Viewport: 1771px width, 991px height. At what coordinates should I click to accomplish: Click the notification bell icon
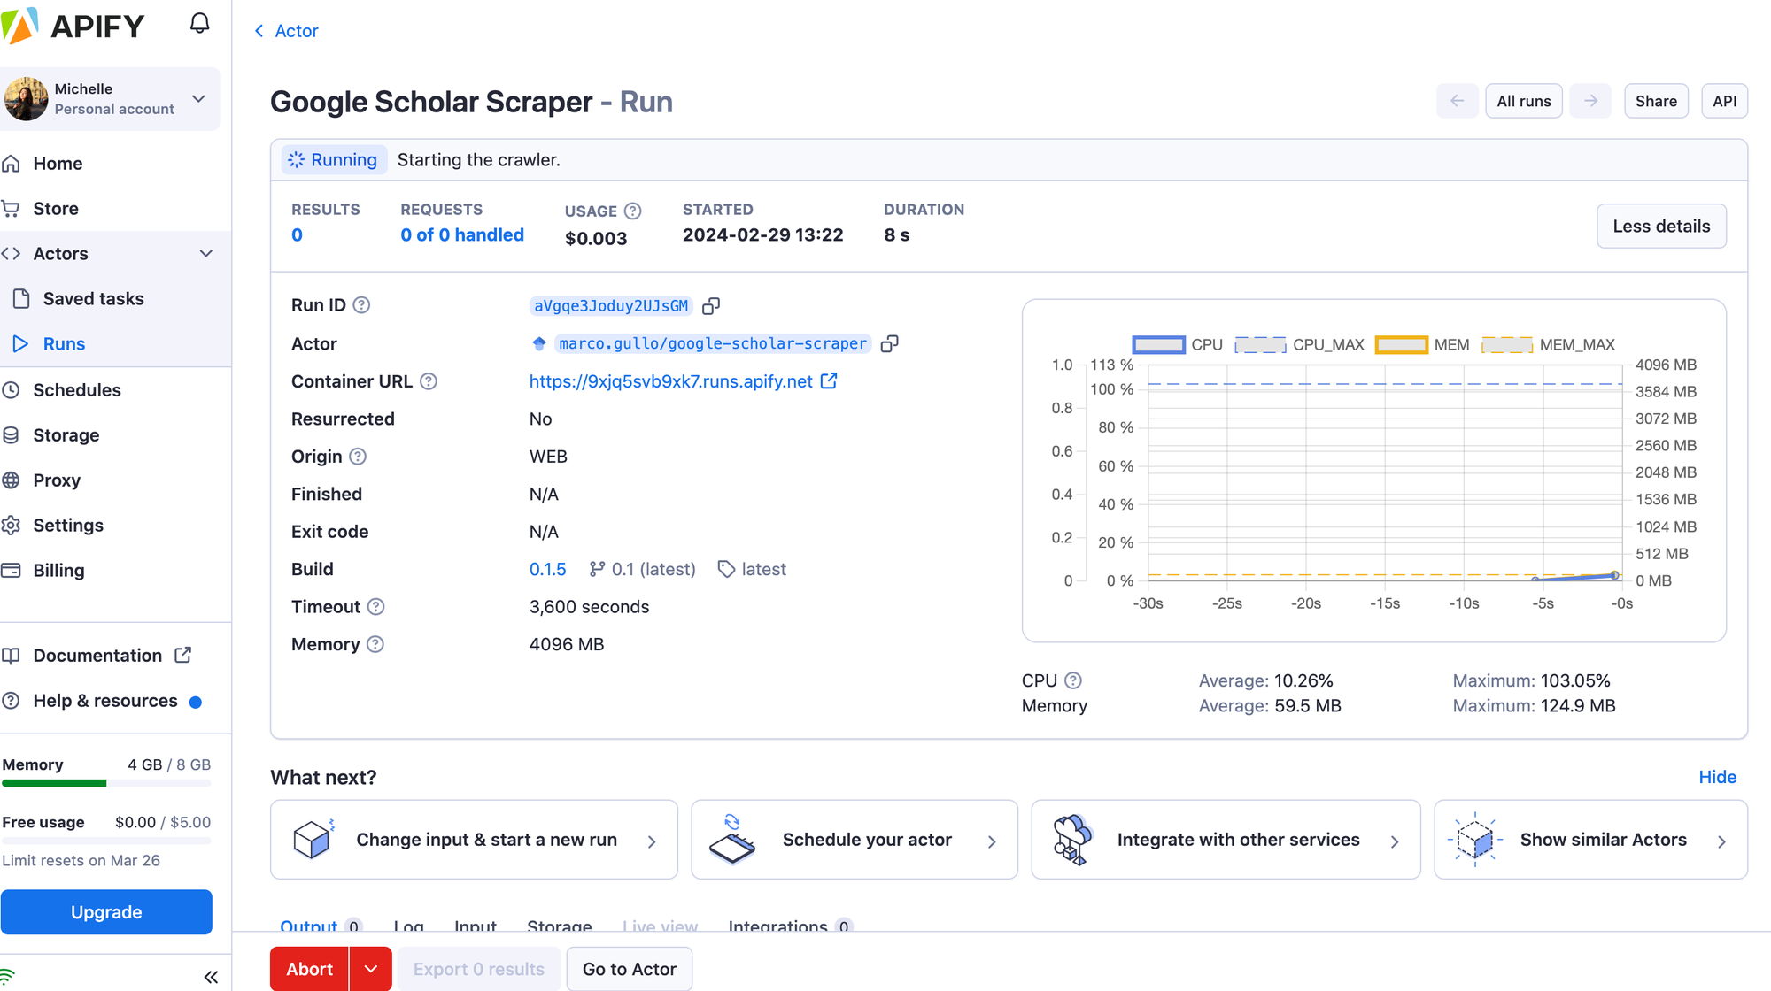(199, 22)
